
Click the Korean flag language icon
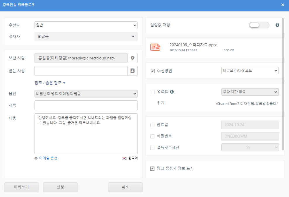pyautogui.click(x=124, y=158)
